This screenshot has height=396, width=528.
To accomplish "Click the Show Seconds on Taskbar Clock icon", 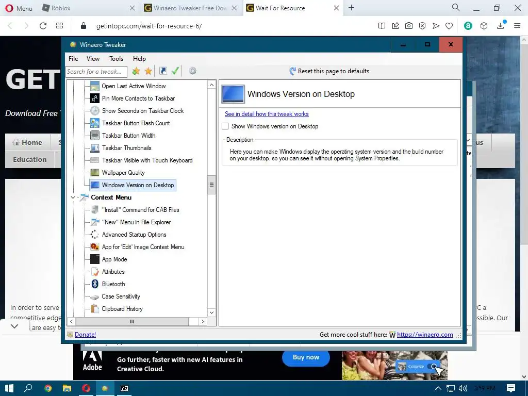I will [x=95, y=111].
